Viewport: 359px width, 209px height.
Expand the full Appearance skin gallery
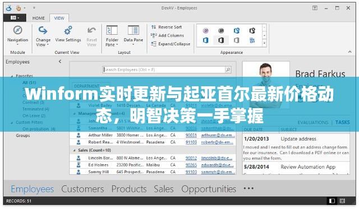coord(264,43)
